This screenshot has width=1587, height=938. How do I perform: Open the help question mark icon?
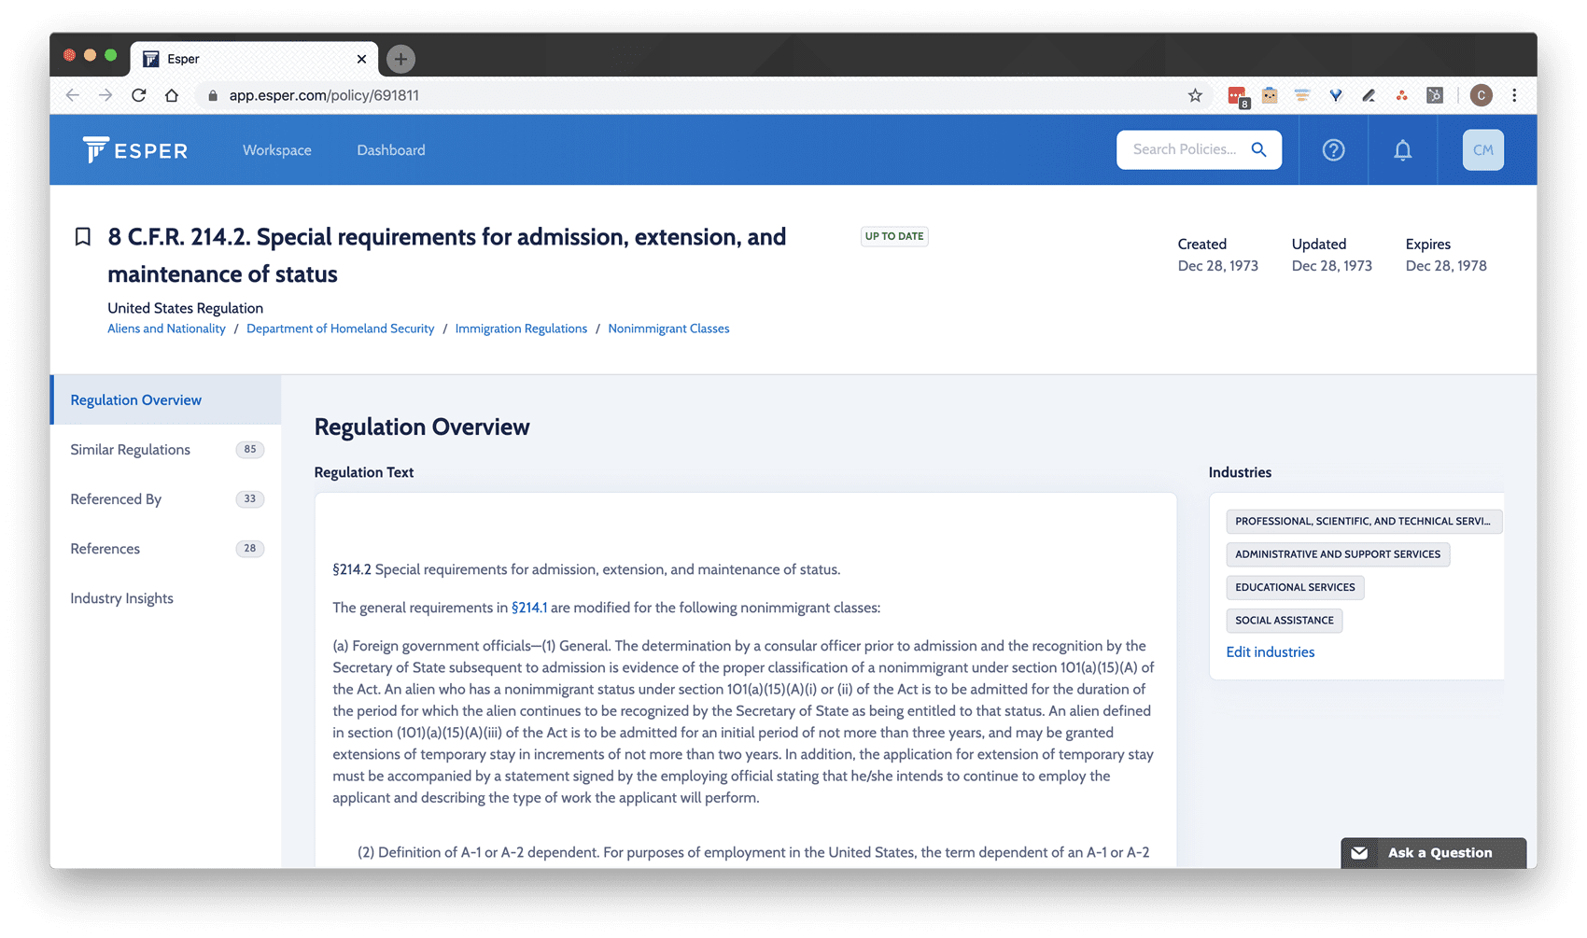pyautogui.click(x=1333, y=149)
